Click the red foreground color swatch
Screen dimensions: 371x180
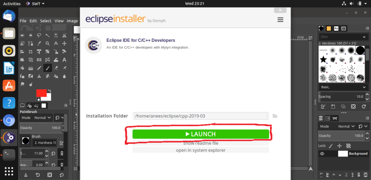[x=41, y=93]
